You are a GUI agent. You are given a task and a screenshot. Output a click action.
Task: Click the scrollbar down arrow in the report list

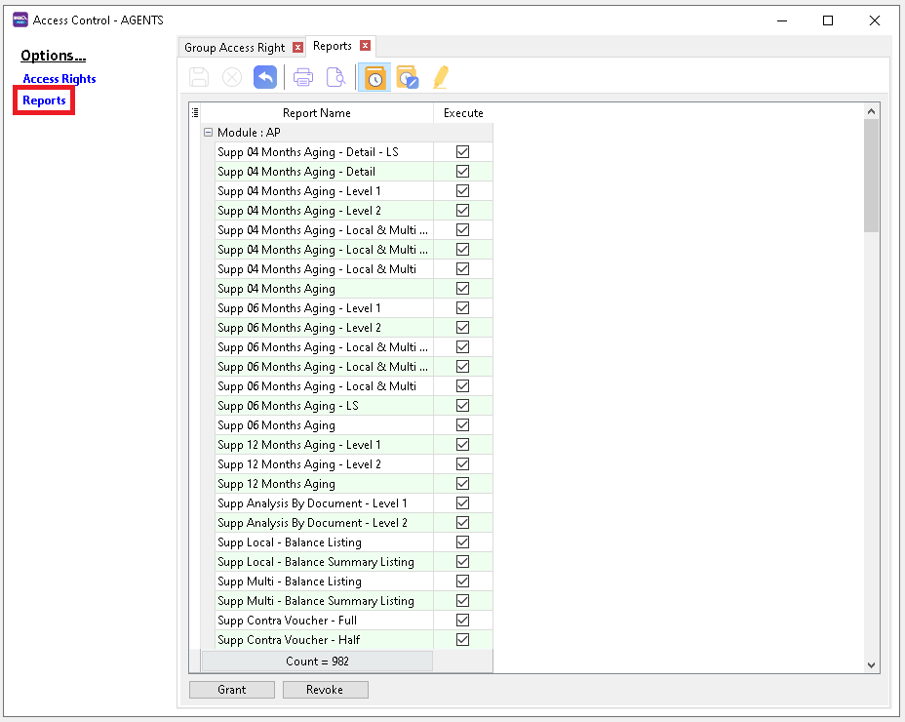tap(872, 664)
